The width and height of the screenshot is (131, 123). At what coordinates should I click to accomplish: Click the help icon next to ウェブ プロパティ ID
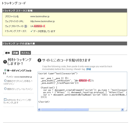point(25,26)
